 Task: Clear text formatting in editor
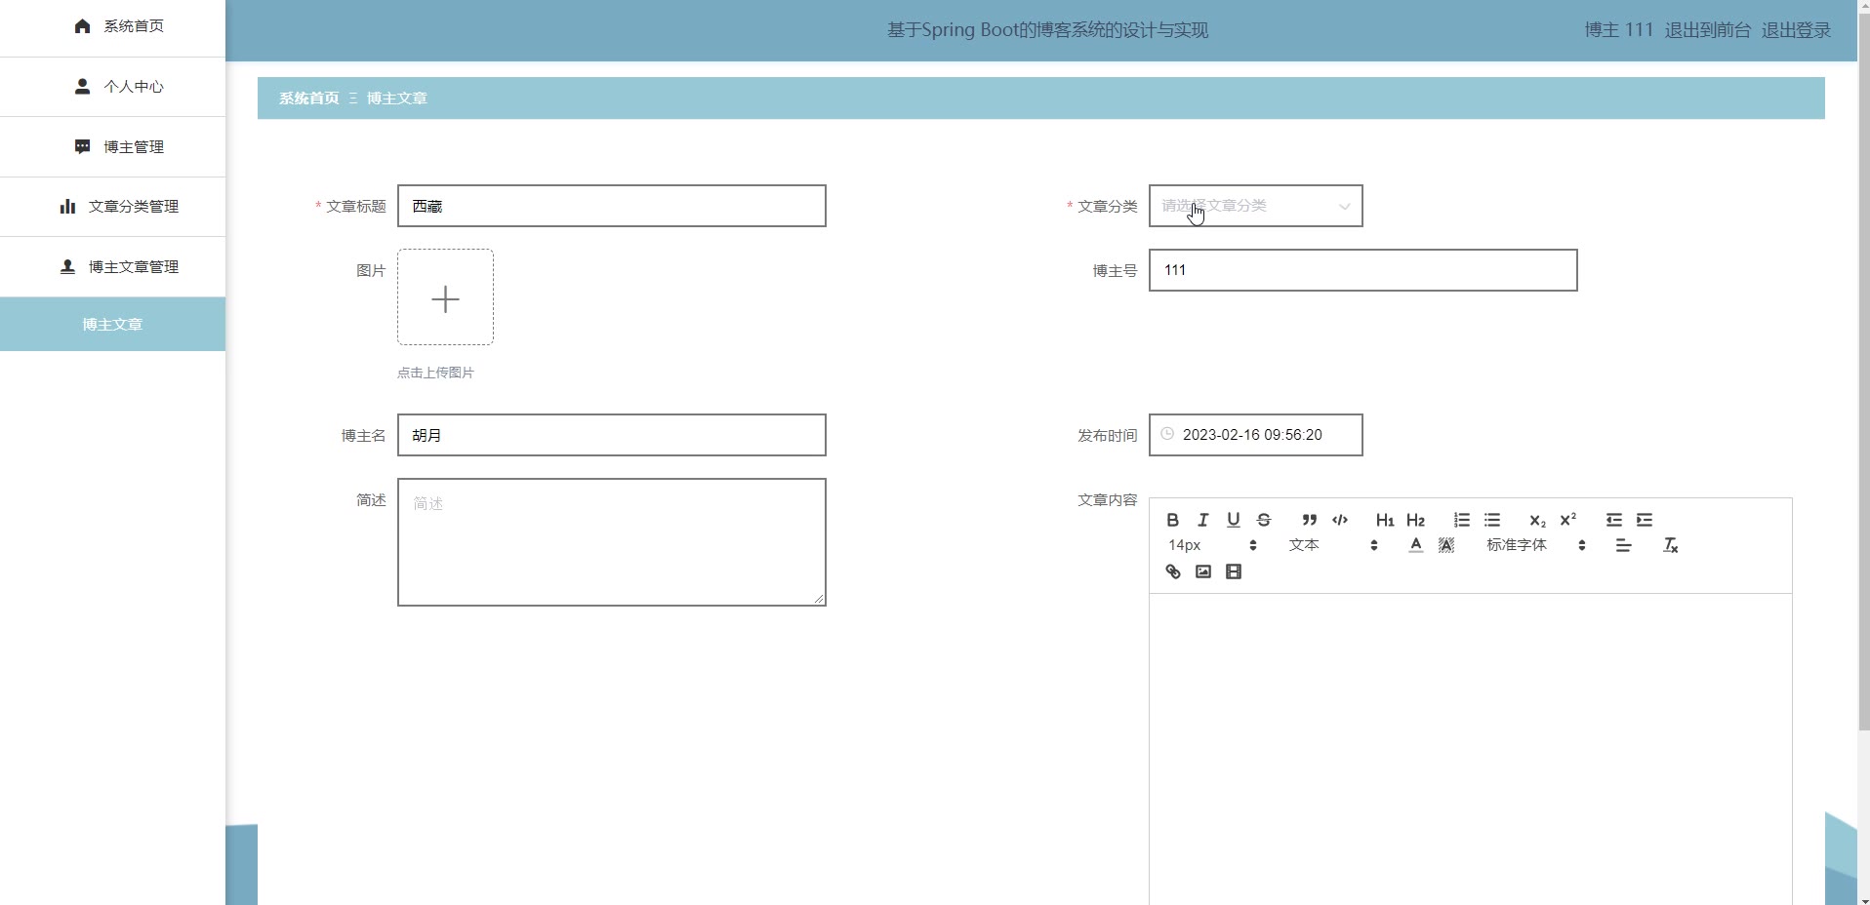(1670, 545)
